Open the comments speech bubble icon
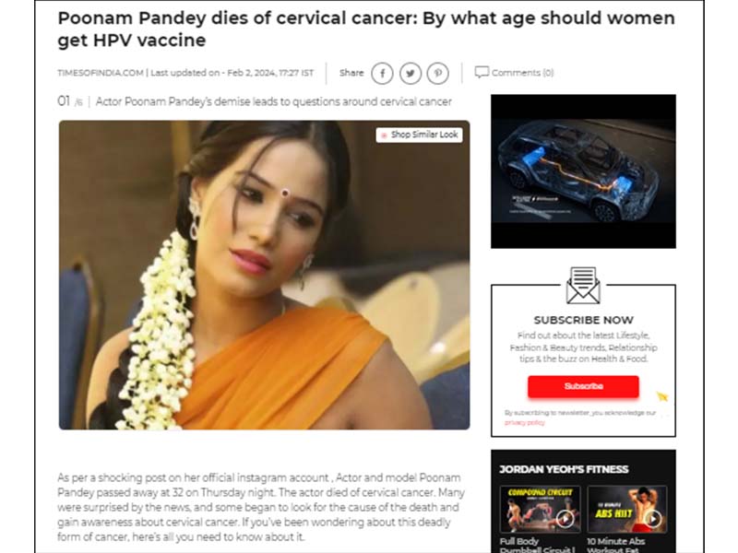The width and height of the screenshot is (738, 553). tap(482, 73)
